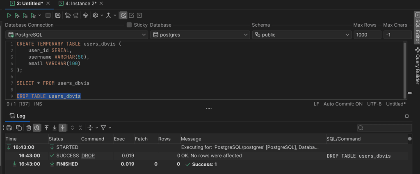
Task: Click the SQL/Command column header
Action: [366, 139]
